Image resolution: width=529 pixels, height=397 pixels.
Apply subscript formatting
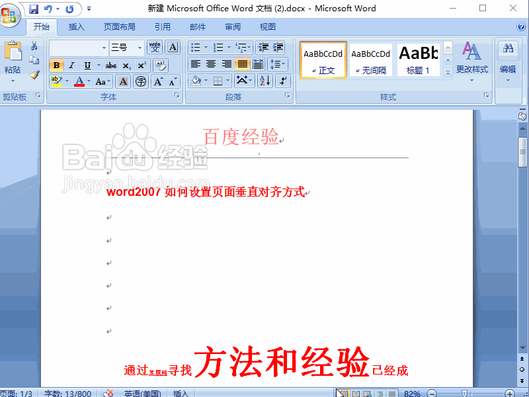[126, 66]
